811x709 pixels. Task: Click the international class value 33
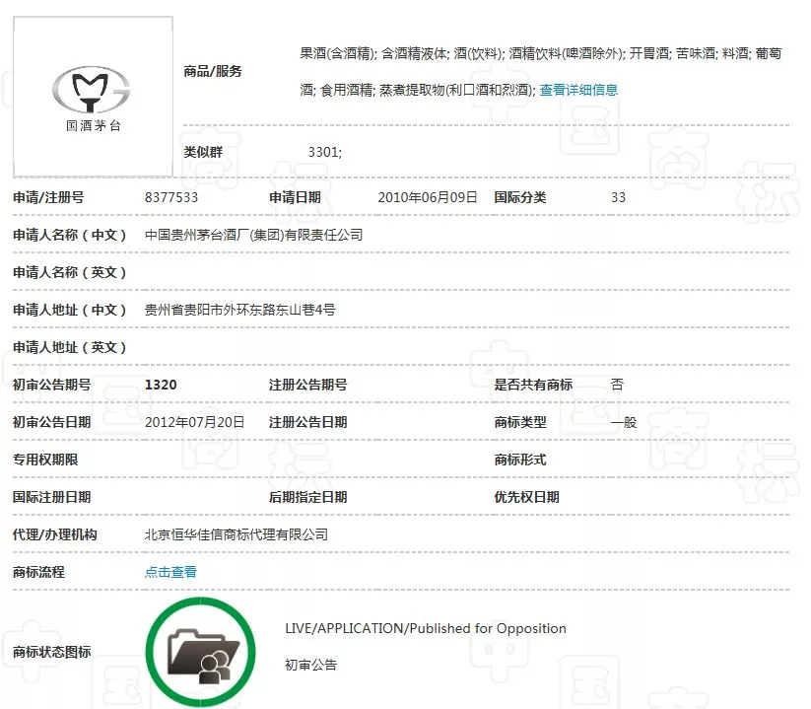pyautogui.click(x=618, y=197)
